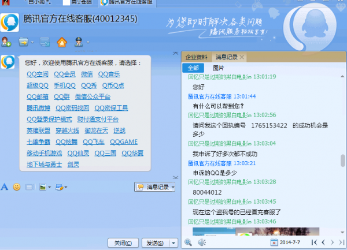Switch to the 腾讯官方在线客服 chat tab
Viewport: 347px width, 250px height.
pos(127,3)
